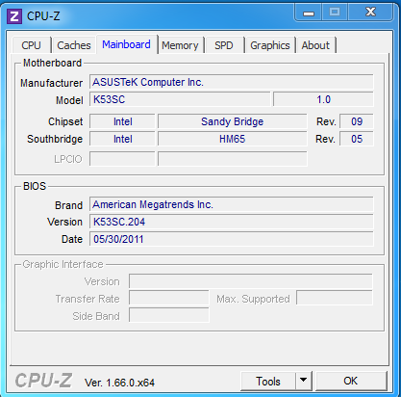
Task: Click the Southbridge vendor Intel field
Action: coord(122,139)
